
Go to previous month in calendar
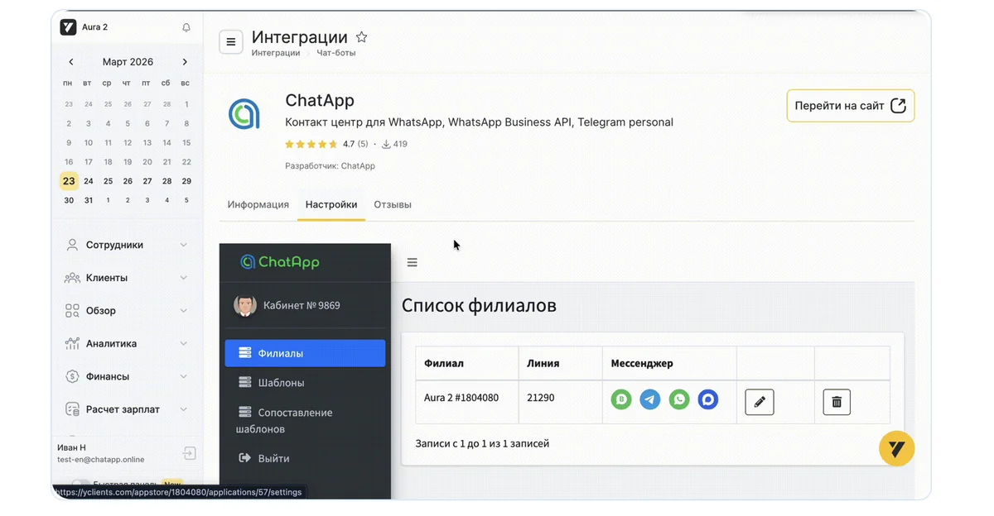coord(71,62)
